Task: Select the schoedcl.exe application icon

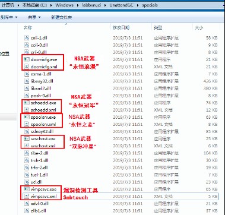Action: pyautogui.click(x=26, y=103)
